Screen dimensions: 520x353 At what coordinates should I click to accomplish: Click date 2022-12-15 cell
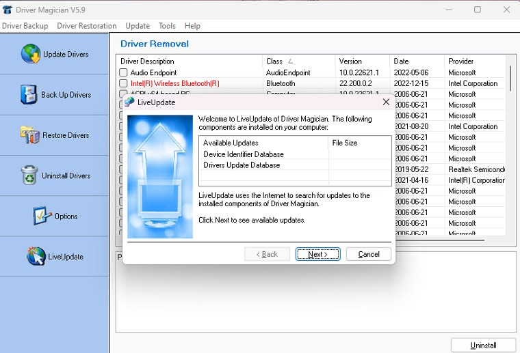coord(411,83)
